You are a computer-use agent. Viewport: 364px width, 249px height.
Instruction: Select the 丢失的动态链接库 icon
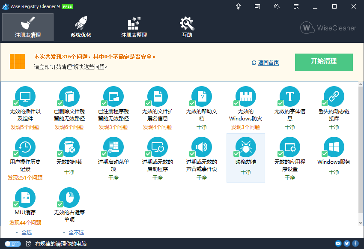pos(334,96)
